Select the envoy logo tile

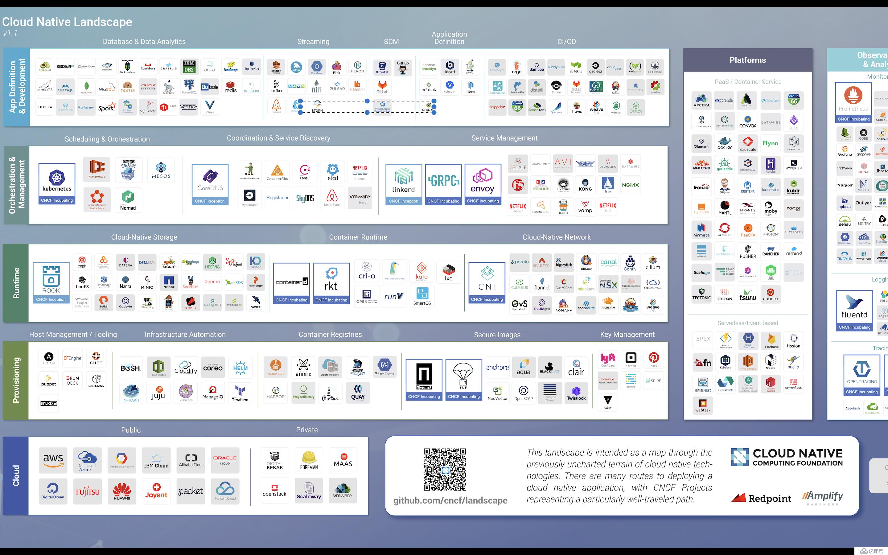click(483, 184)
